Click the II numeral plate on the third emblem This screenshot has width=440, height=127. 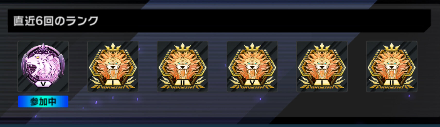[183, 83]
